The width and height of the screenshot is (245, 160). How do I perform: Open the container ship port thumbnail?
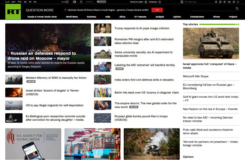click(93, 144)
